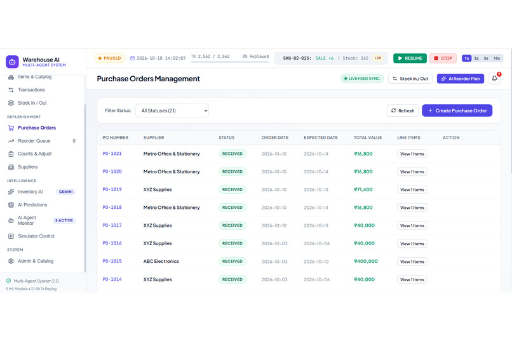View line items for PO-1017
The image size is (512, 341).
coord(412,226)
